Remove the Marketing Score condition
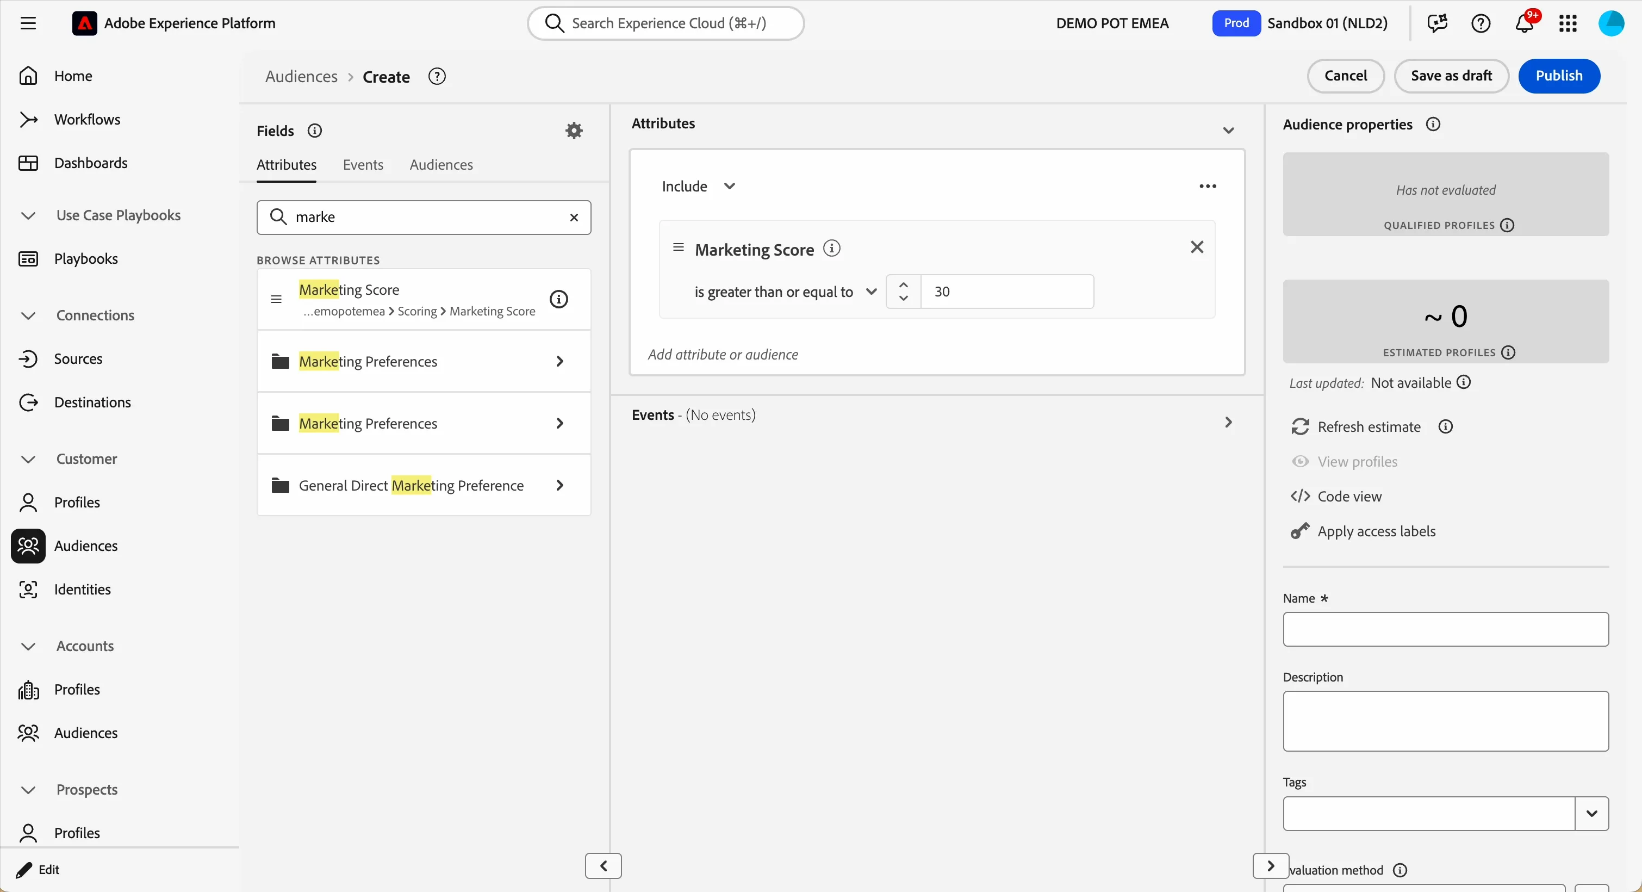1642x892 pixels. 1197,247
